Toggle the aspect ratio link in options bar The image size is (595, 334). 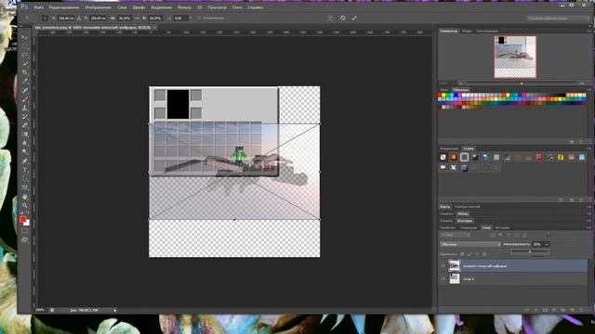[x=137, y=19]
